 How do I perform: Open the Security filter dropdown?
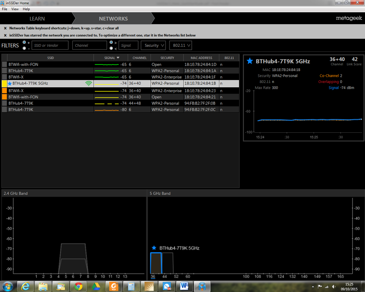tap(153, 45)
